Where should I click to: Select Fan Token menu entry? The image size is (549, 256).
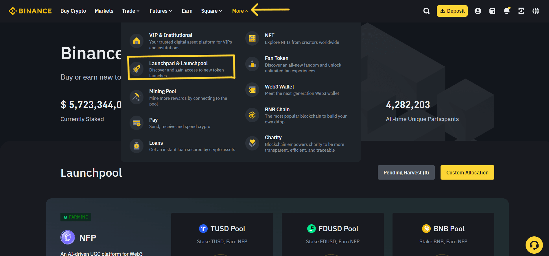[x=298, y=64]
